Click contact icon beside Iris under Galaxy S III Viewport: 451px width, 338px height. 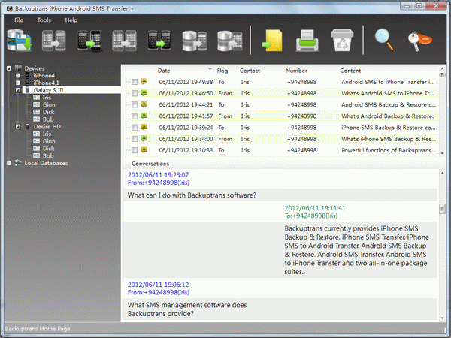point(37,98)
